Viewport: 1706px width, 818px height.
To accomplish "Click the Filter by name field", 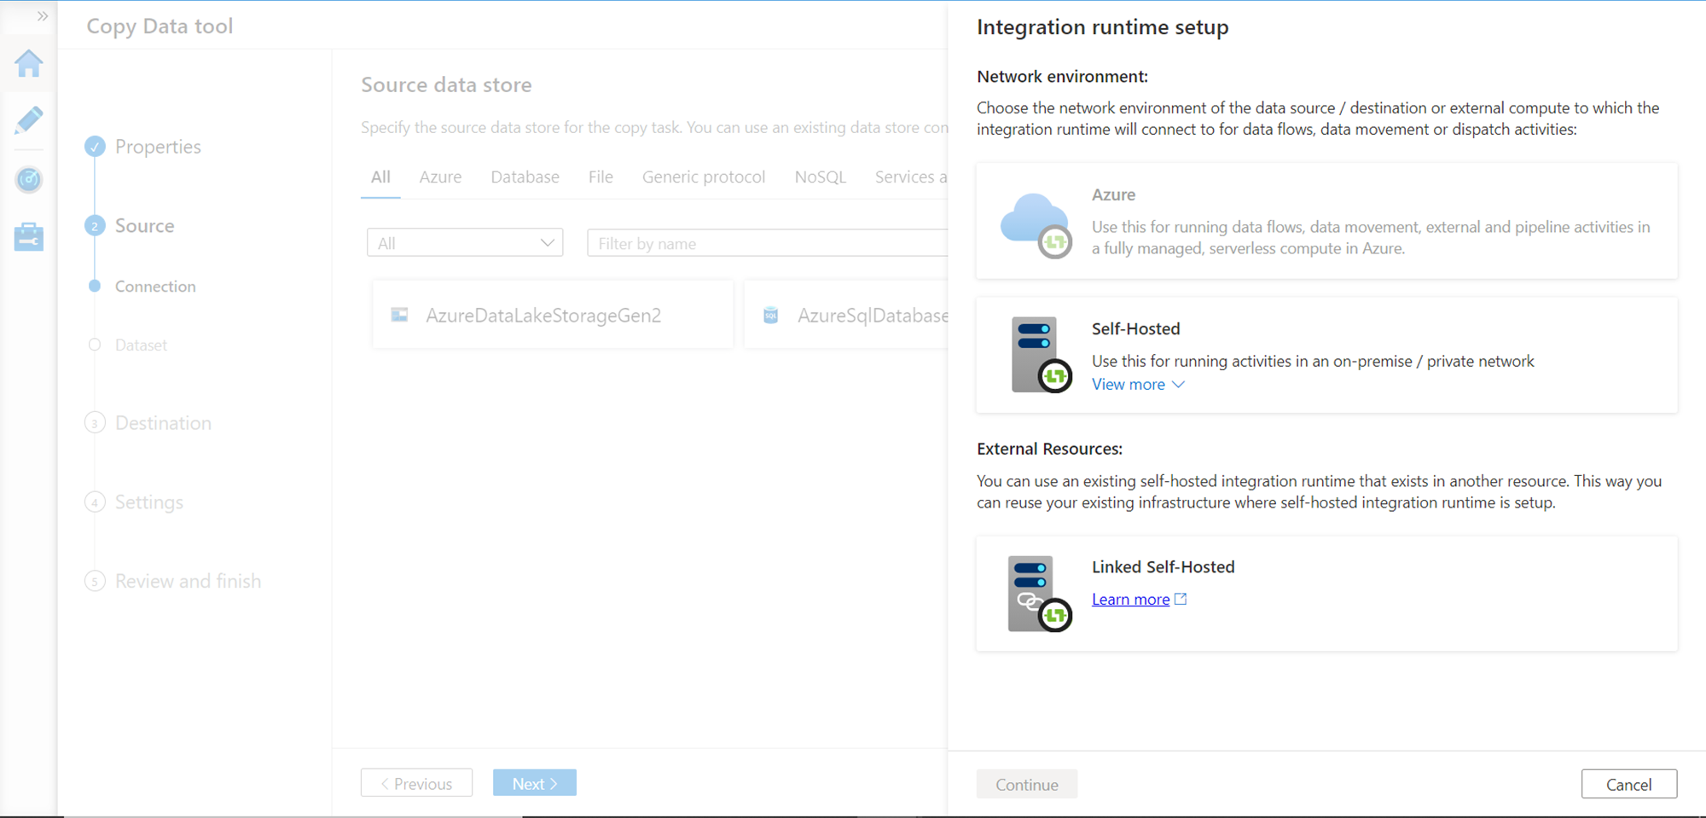I will [x=768, y=244].
